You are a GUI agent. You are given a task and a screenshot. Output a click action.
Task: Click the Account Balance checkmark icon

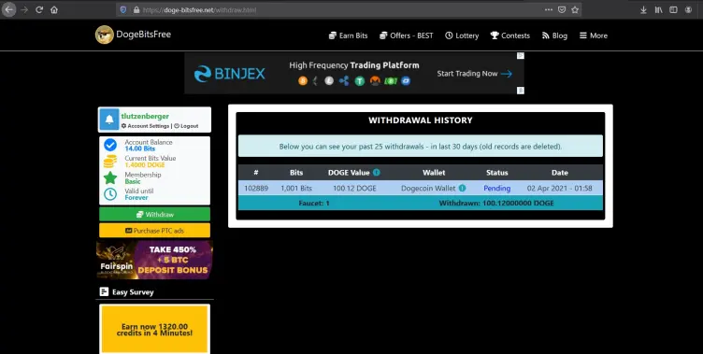(x=110, y=145)
